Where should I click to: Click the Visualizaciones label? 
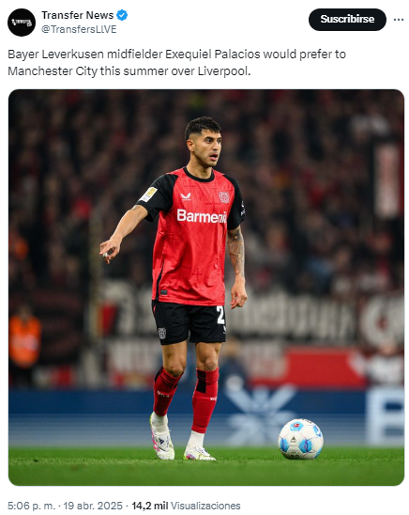(205, 506)
